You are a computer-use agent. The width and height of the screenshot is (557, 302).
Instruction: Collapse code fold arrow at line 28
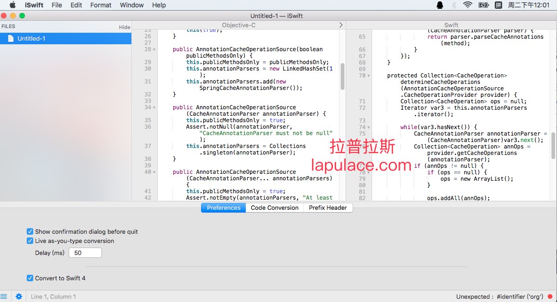click(154, 49)
